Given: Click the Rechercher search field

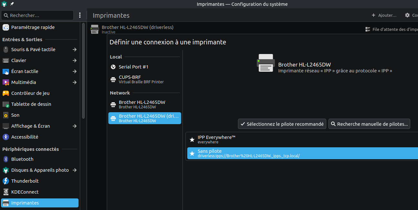Looking at the screenshot, I should coord(38,15).
